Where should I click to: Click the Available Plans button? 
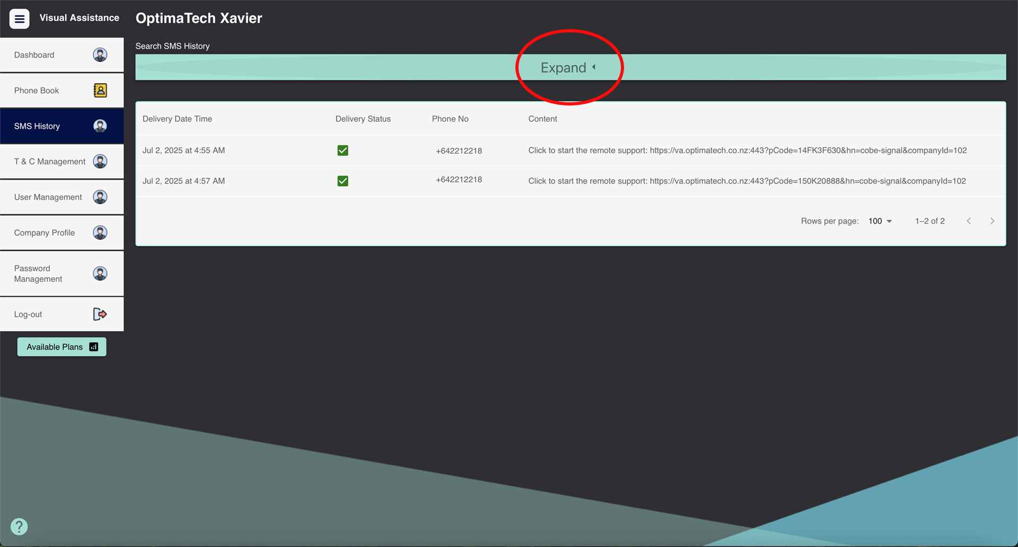point(62,347)
